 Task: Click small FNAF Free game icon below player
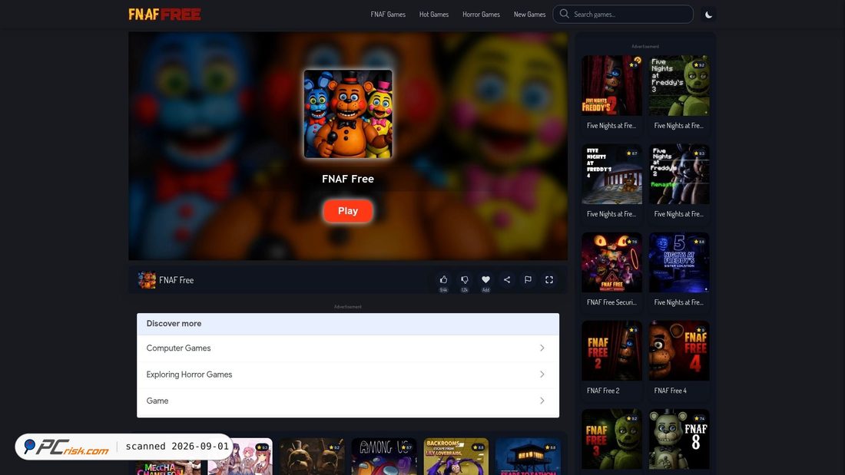pyautogui.click(x=147, y=280)
